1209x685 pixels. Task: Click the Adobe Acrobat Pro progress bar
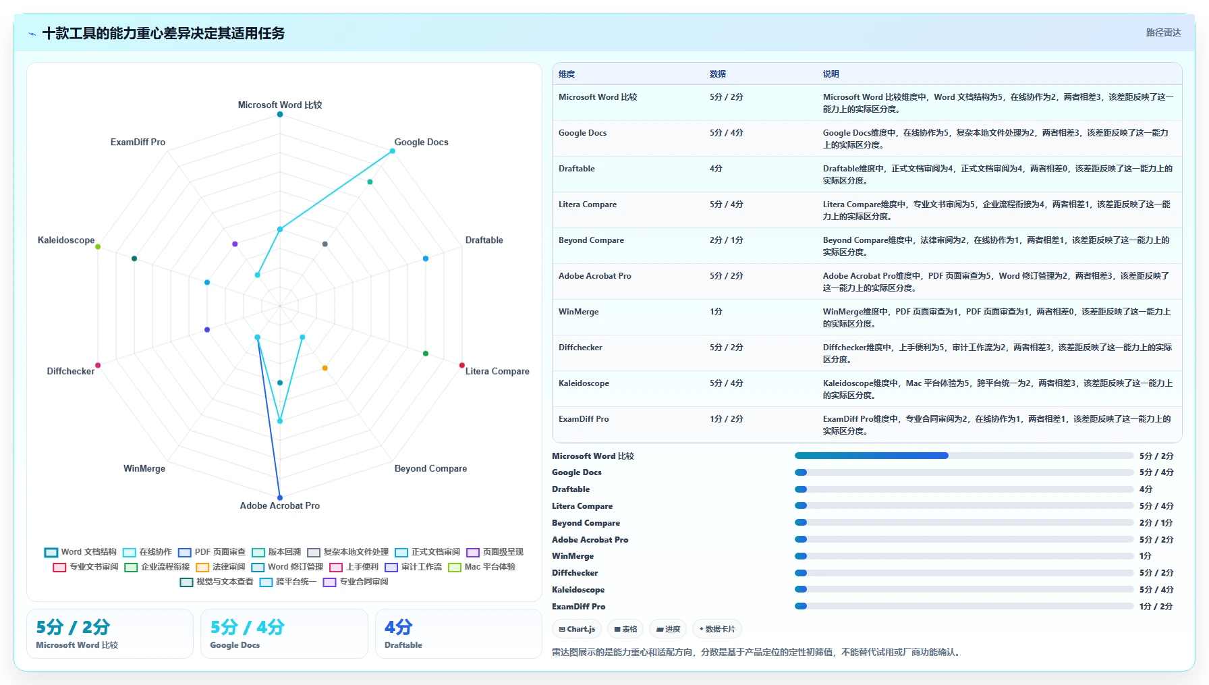point(964,539)
